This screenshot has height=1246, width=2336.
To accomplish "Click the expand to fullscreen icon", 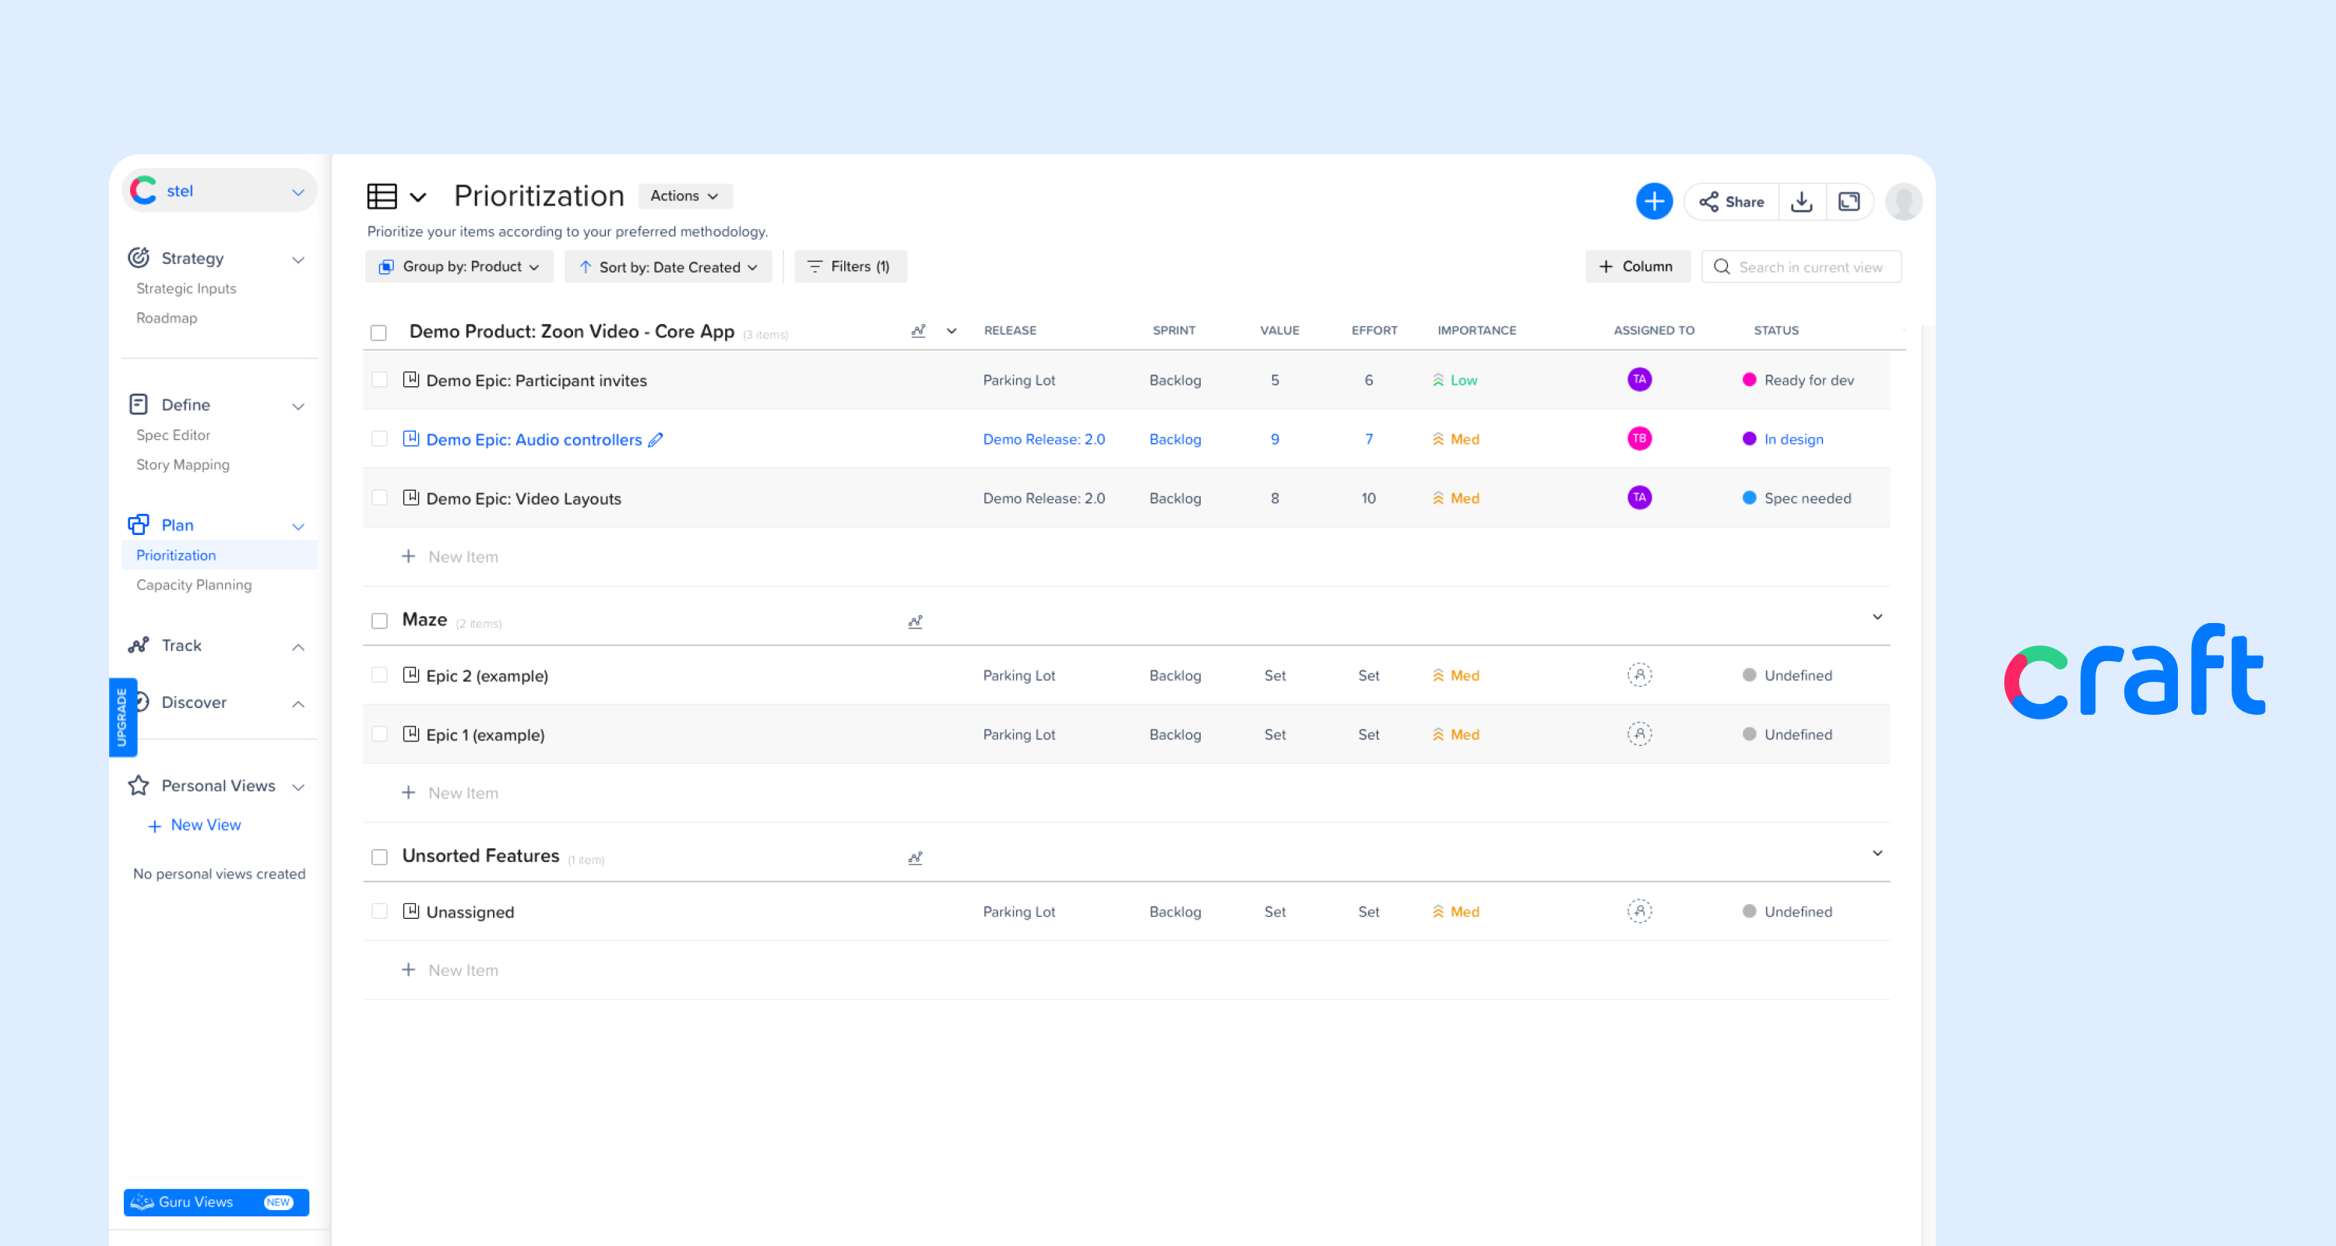I will pos(1850,202).
